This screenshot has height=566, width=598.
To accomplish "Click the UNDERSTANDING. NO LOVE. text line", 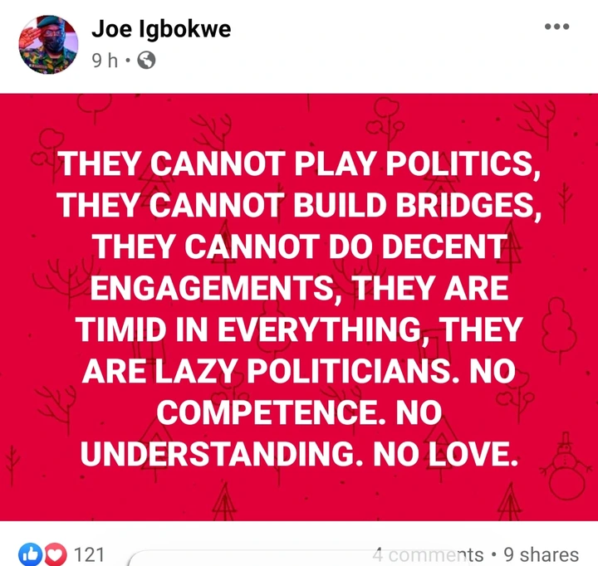I will (299, 454).
